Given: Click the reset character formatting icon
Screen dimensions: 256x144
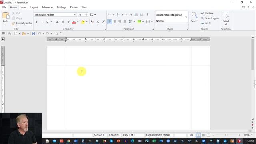Looking at the screenshot, I should coord(92,22).
